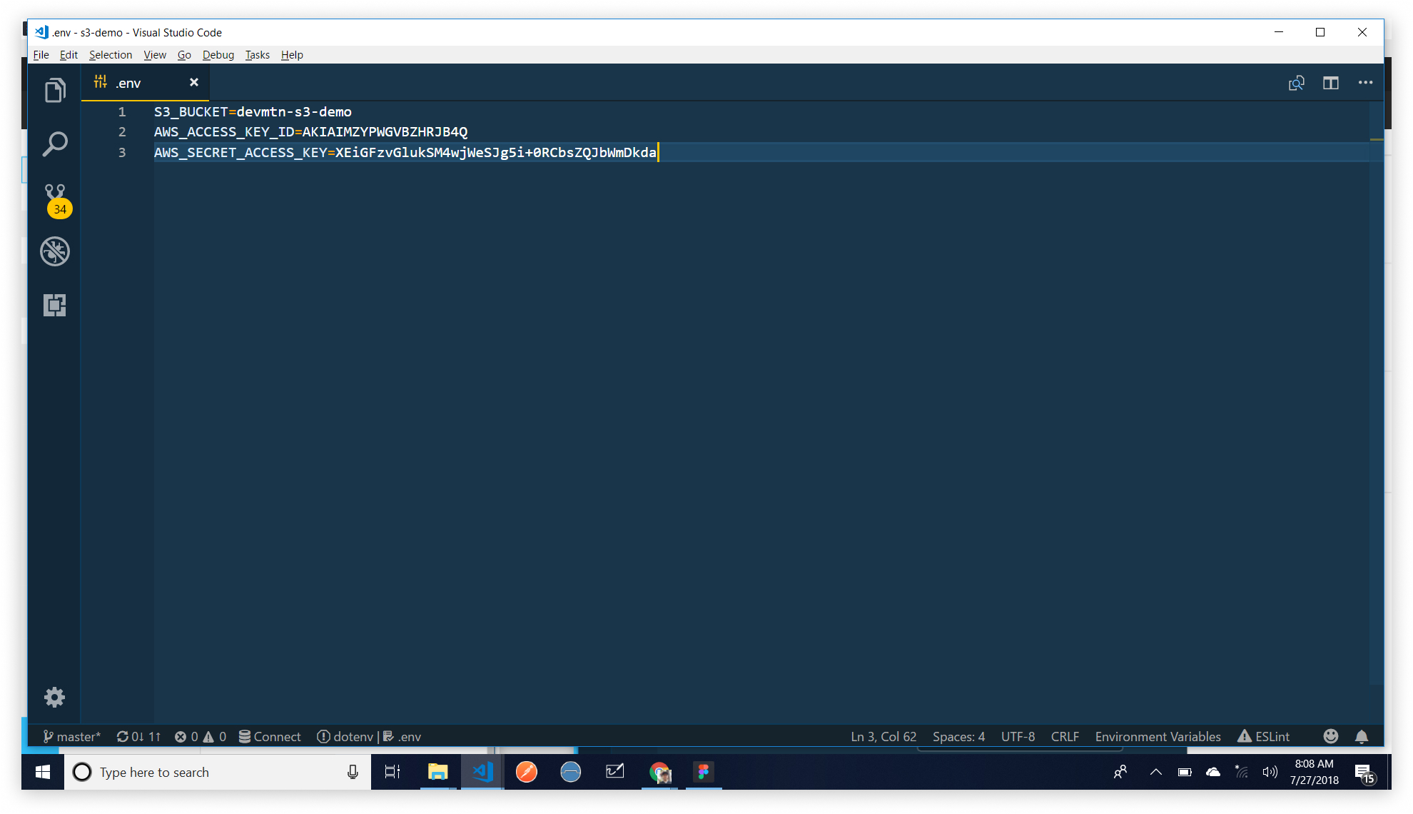Image resolution: width=1413 pixels, height=814 pixels.
Task: Click the feedback smiley icon
Action: point(1330,736)
